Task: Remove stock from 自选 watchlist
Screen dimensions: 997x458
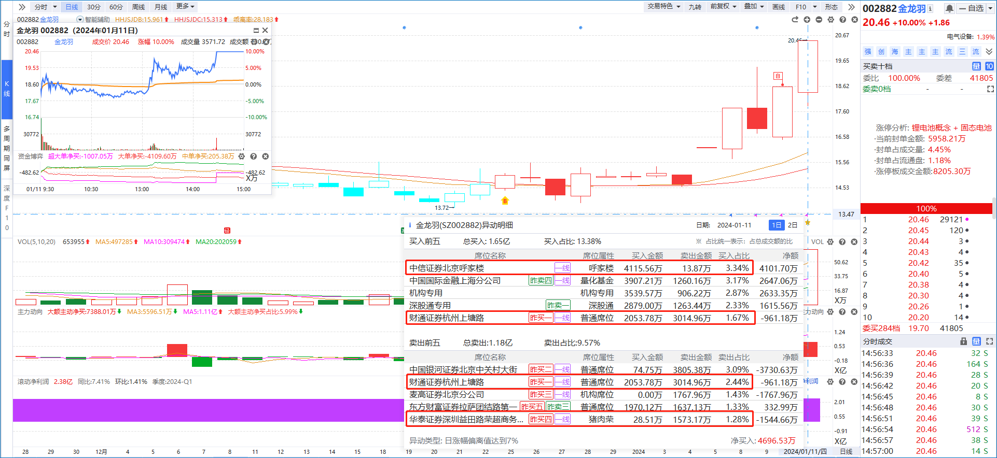Action: coord(971,8)
